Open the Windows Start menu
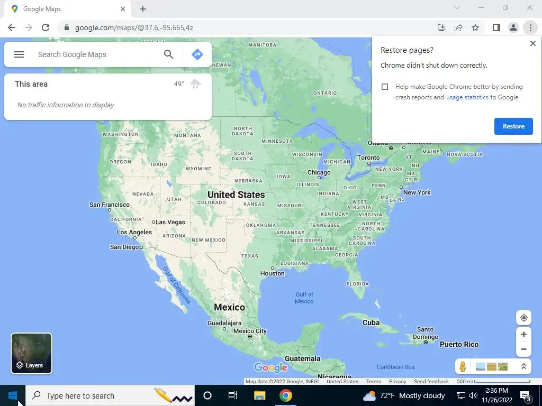The height and width of the screenshot is (406, 542). pos(13,395)
